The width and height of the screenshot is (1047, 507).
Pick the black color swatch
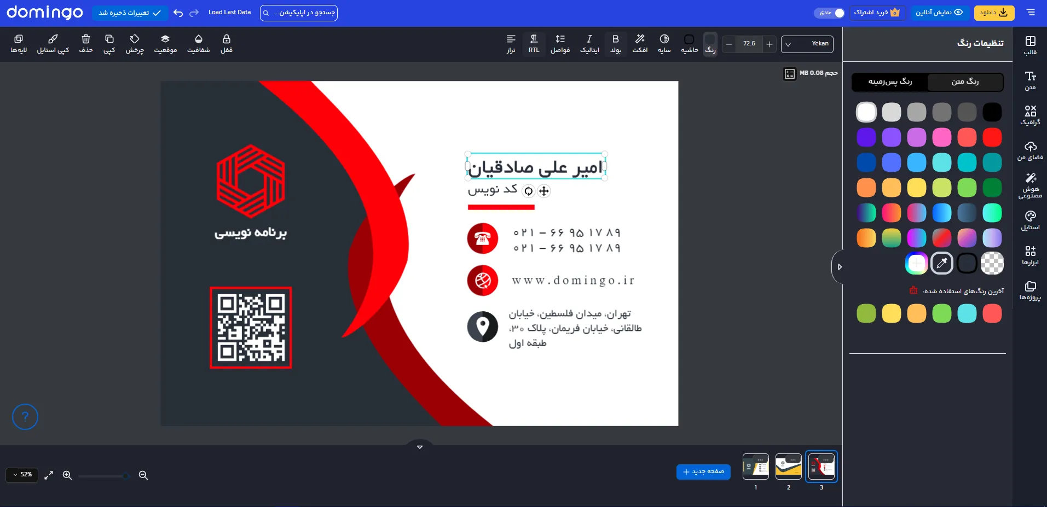click(992, 112)
